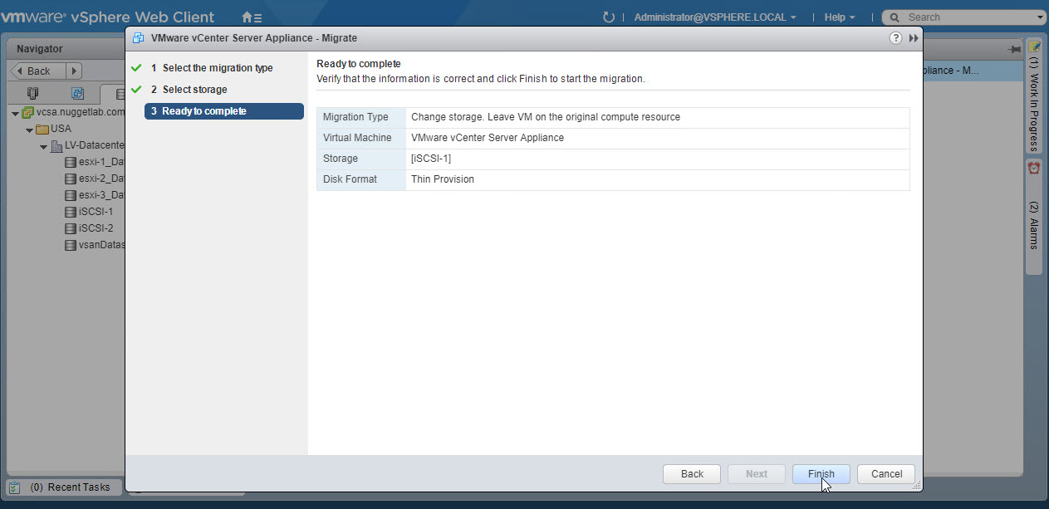Refresh the vSphere Web Client view
The width and height of the screenshot is (1049, 509).
[609, 17]
